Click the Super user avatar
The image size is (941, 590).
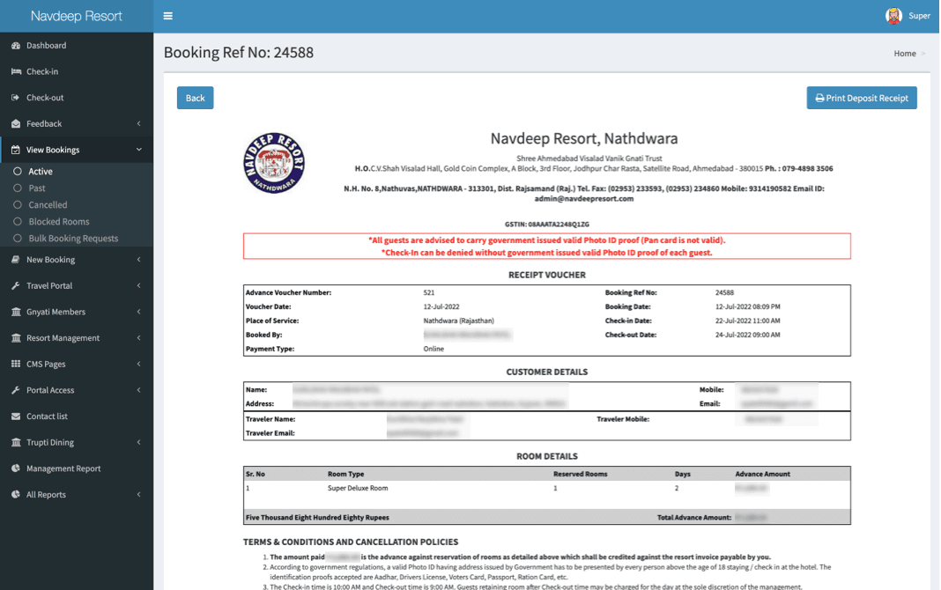pos(893,16)
